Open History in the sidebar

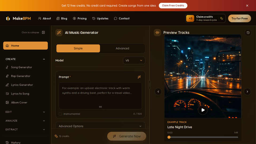26,142
